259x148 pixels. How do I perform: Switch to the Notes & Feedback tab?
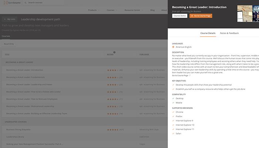click(229, 33)
